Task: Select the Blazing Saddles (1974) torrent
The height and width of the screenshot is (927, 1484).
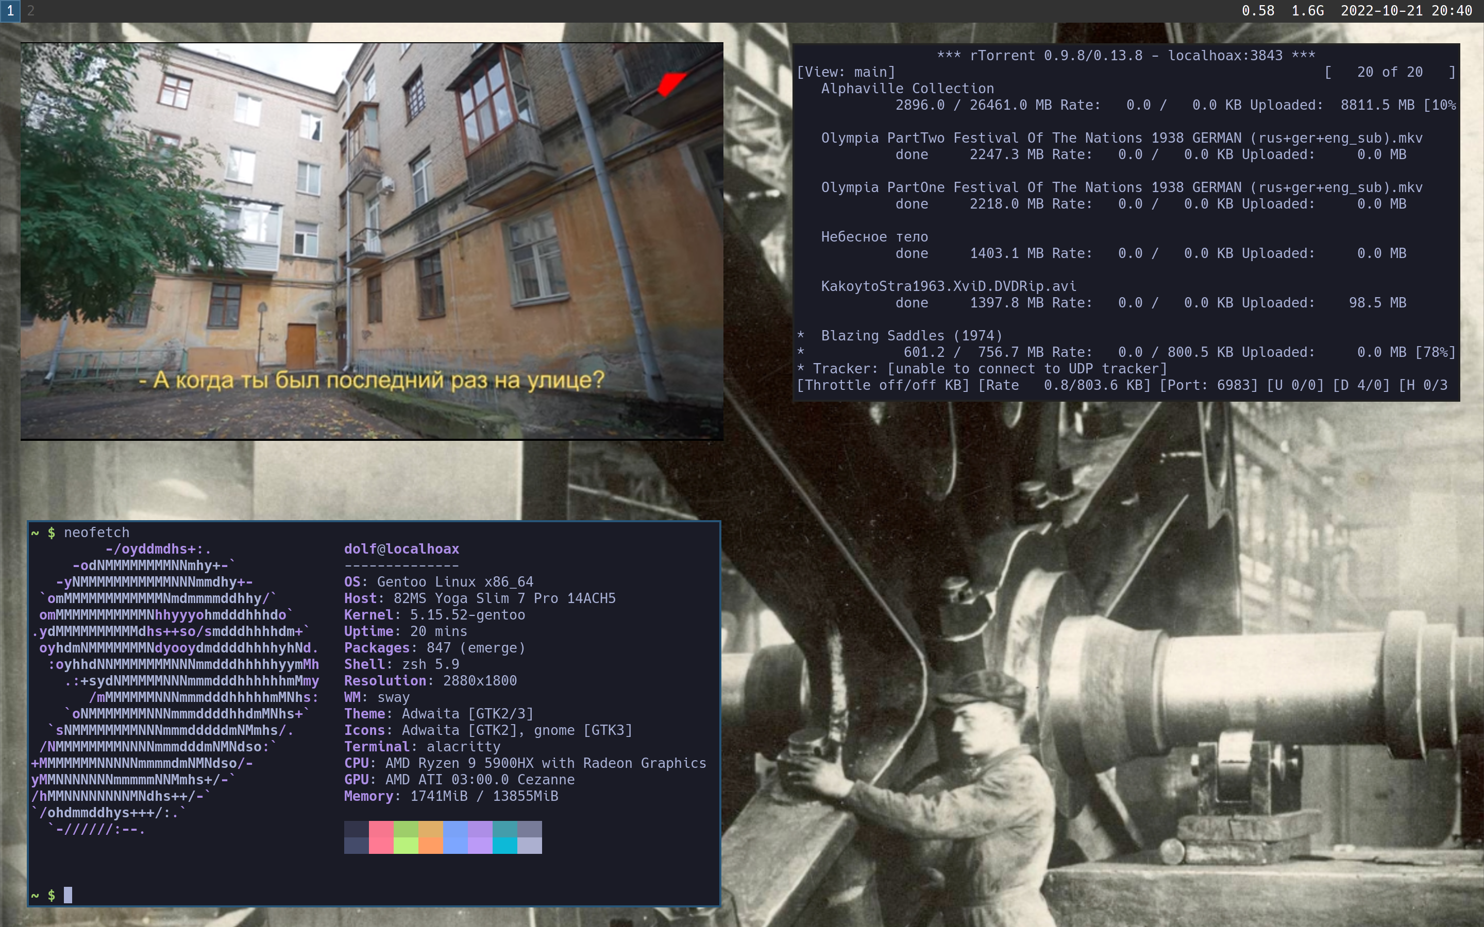Action: (x=911, y=336)
